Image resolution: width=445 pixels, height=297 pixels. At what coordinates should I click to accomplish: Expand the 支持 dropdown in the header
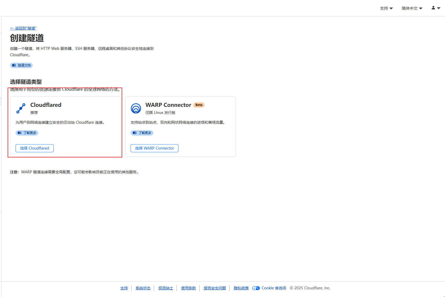pyautogui.click(x=386, y=8)
